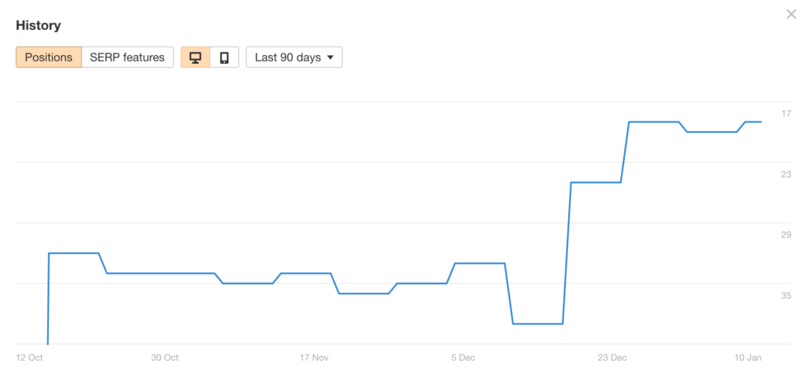Select the desktop monitor icon
808x378 pixels.
(x=196, y=58)
